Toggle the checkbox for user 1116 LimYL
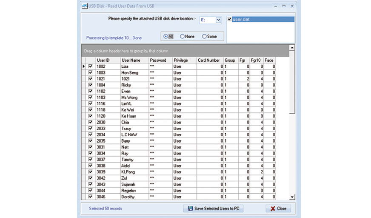371x218 pixels. click(90, 103)
